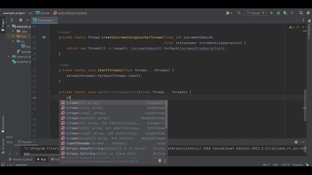Click the @ gutter annotation icon
Viewport: 312px width, 175px height.
click(x=44, y=37)
